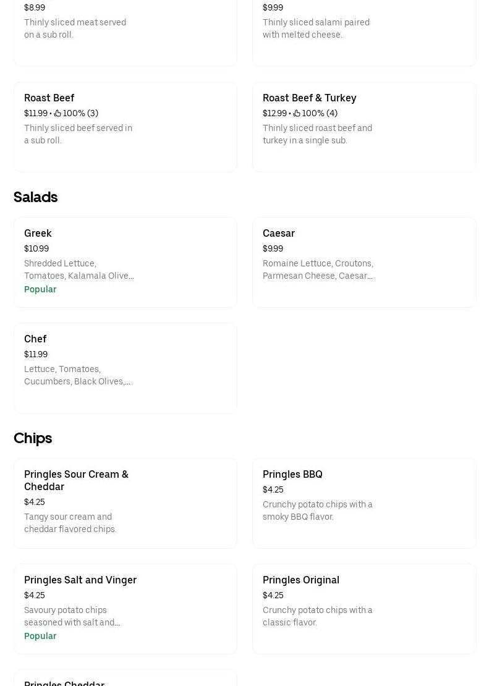Select the Roast Beef menu item

tap(125, 127)
